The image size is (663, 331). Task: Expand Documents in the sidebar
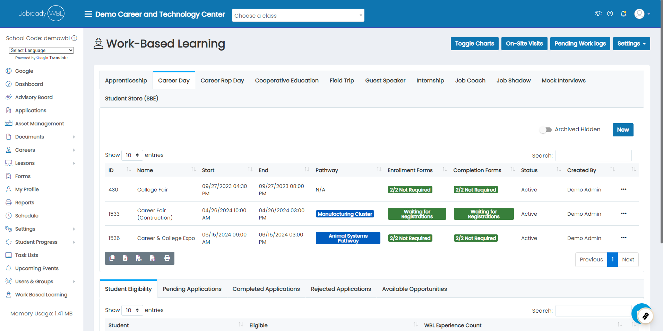pos(41,137)
